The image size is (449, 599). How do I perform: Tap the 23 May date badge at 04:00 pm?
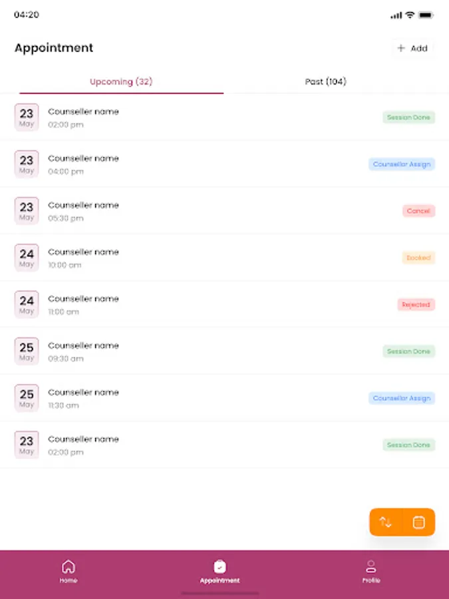point(27,164)
